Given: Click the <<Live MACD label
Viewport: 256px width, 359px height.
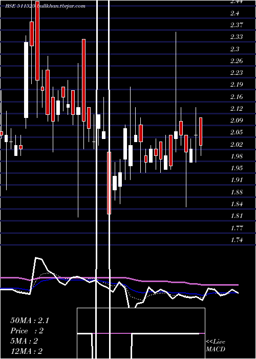Looking at the screenshot, I should coord(216,345).
